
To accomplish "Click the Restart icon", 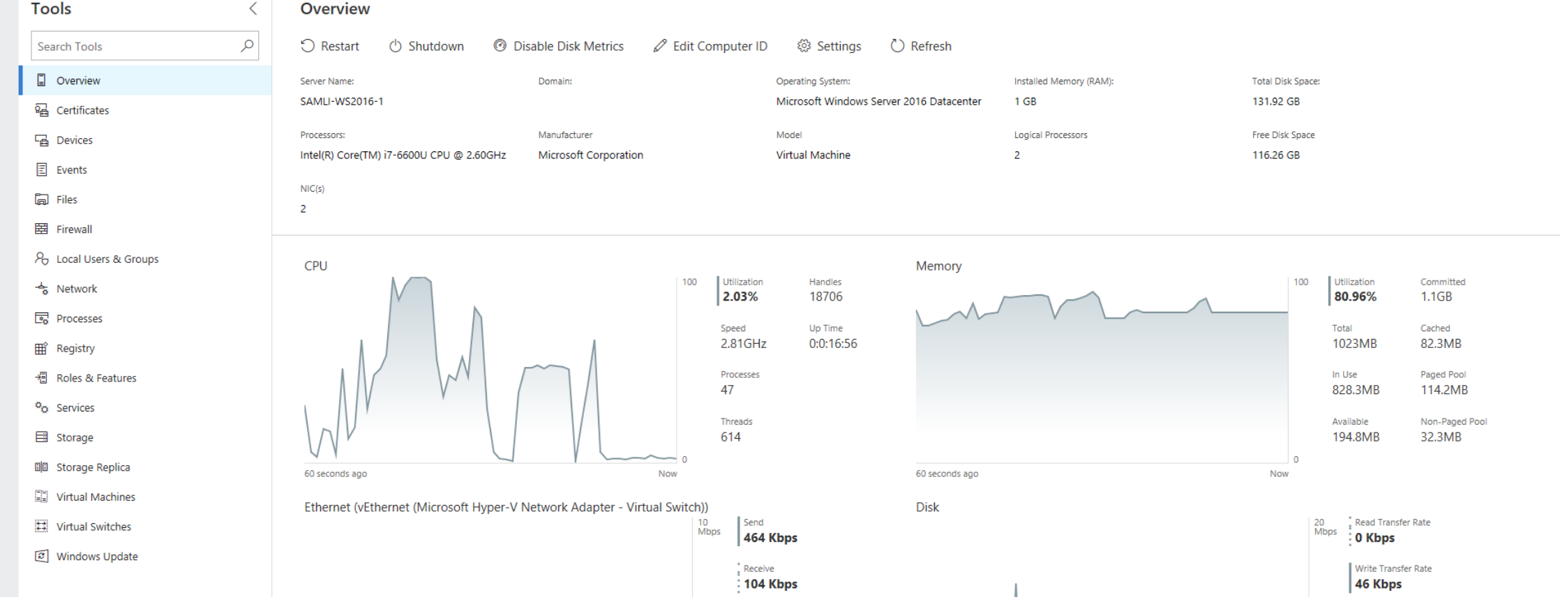I will coord(308,45).
